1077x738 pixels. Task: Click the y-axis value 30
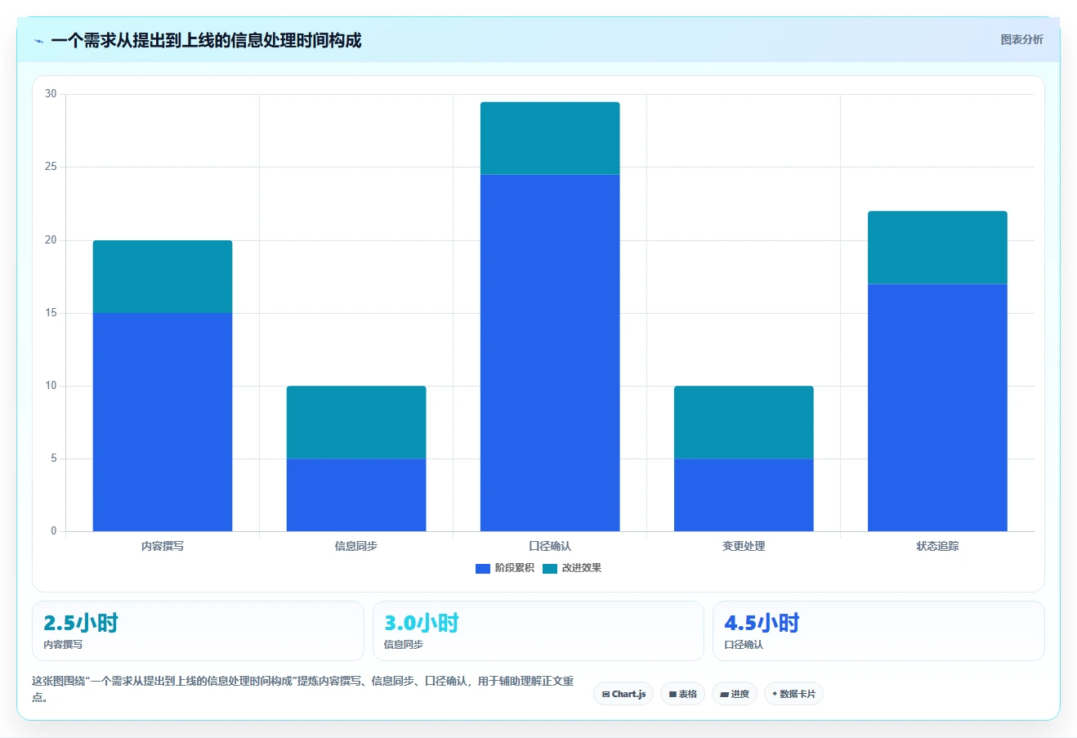[51, 94]
